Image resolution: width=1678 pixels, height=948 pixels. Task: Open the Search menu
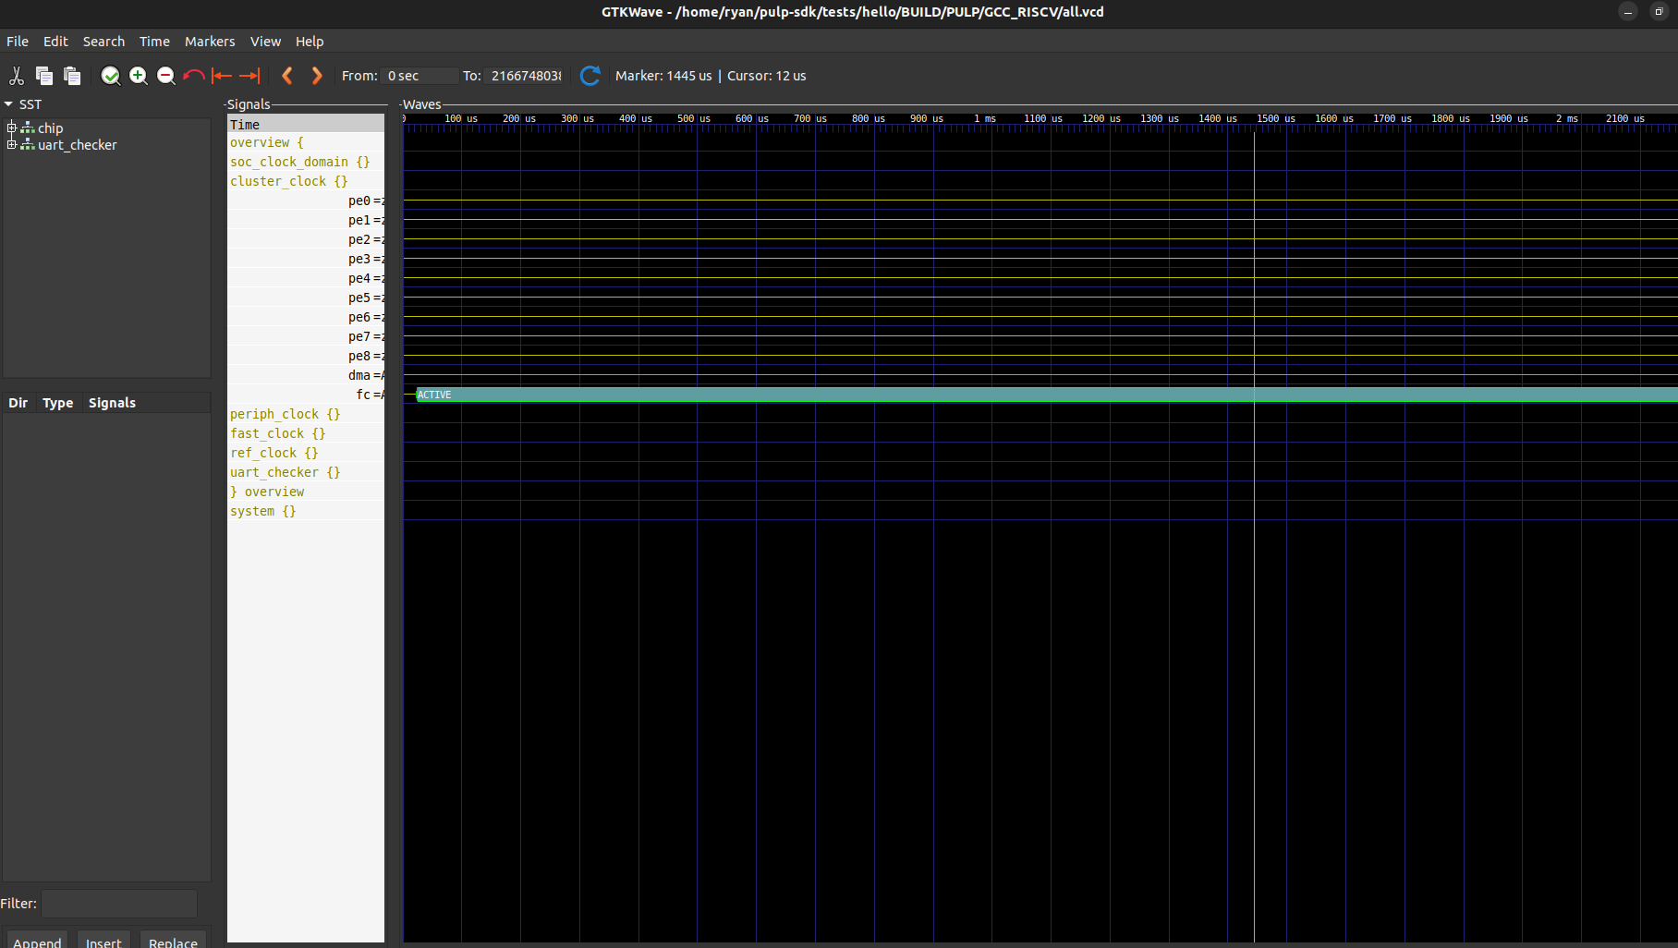103,42
